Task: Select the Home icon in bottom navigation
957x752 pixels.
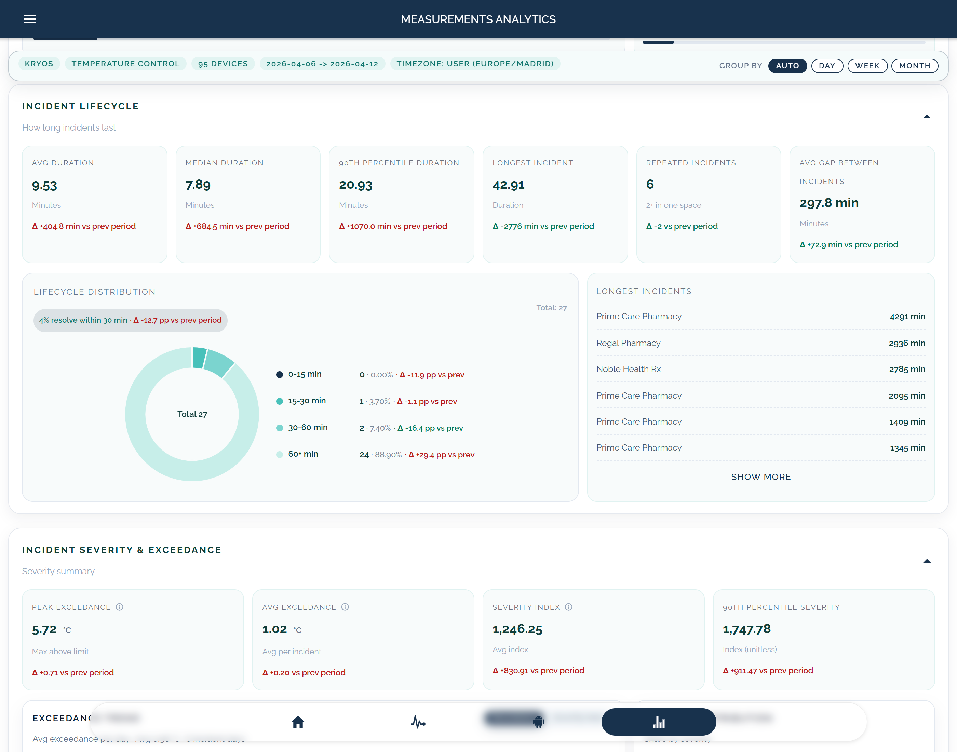Action: point(298,722)
